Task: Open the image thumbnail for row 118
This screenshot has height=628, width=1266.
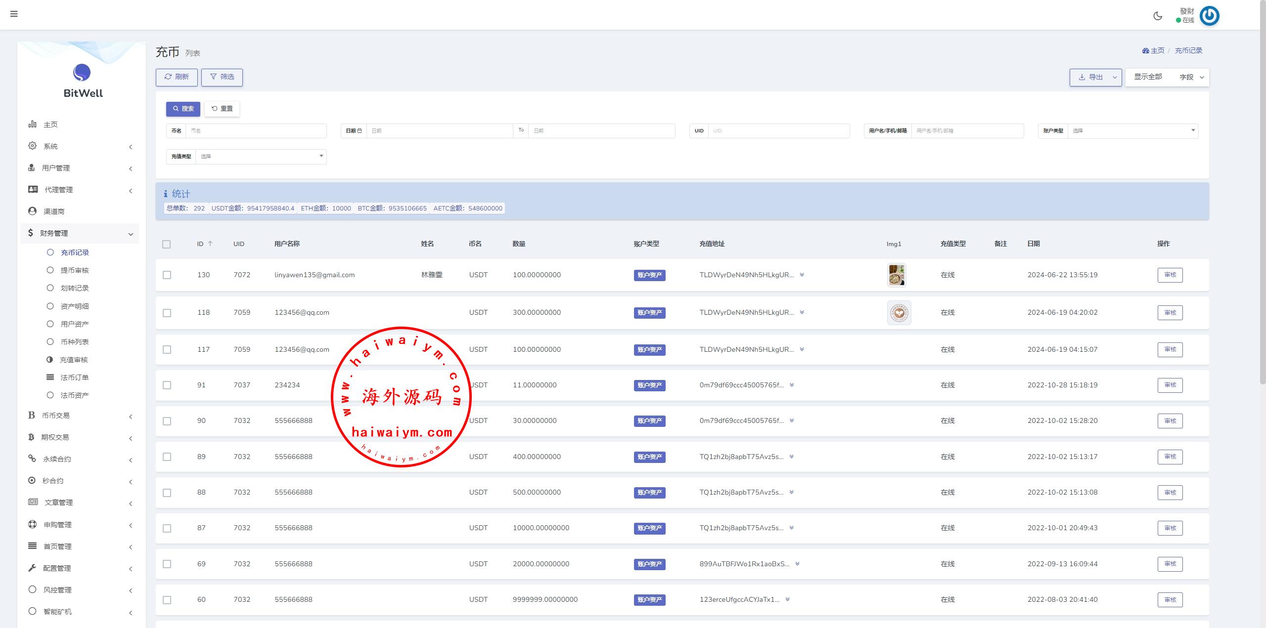Action: [x=899, y=313]
